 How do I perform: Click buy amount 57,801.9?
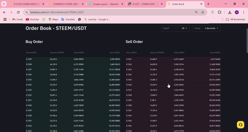click(x=53, y=69)
